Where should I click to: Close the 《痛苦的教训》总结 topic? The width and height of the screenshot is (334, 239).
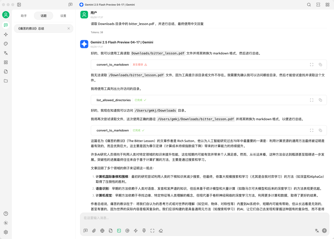coord(69,28)
